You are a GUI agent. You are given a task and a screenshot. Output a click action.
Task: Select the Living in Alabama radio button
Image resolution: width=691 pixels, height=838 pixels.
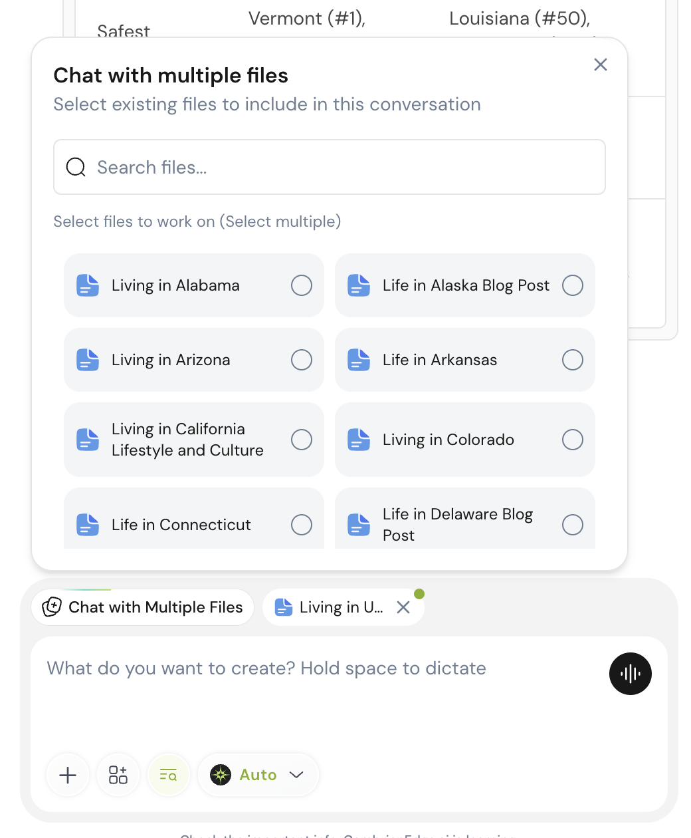pos(302,285)
